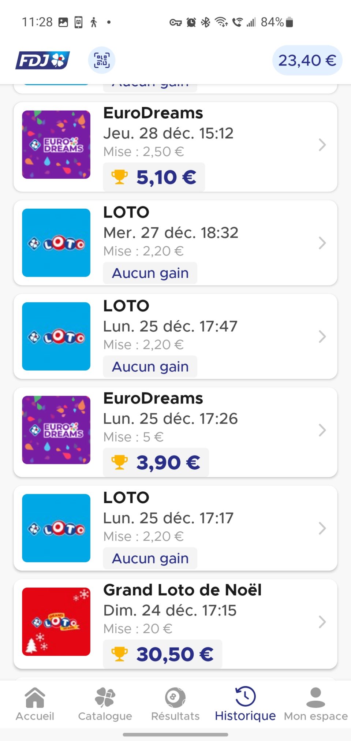Open the 23,40 € balance
This screenshot has width=351, height=741.
coord(307,60)
